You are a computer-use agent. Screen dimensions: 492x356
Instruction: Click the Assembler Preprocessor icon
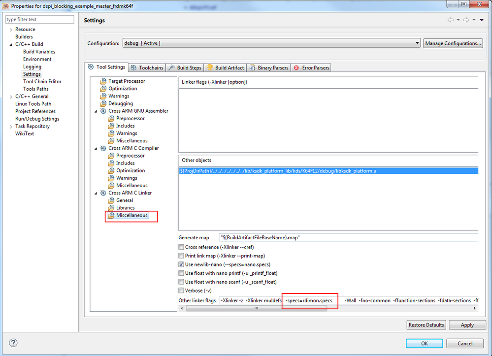pyautogui.click(x=111, y=119)
